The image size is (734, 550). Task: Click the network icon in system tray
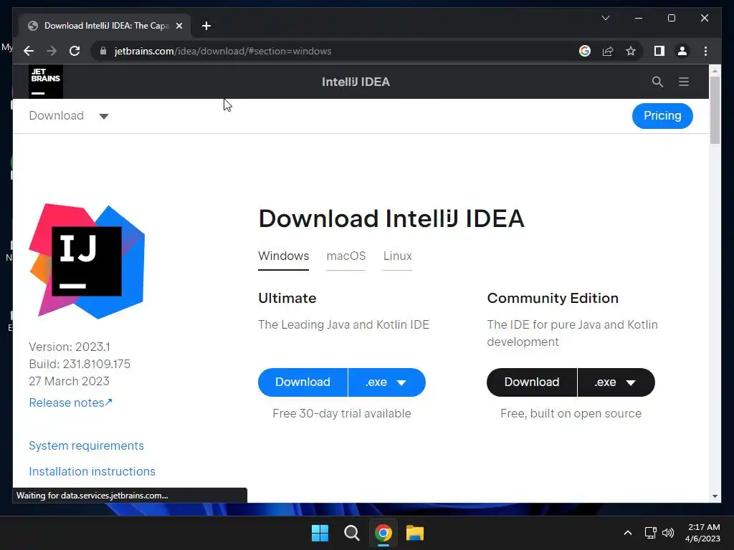coord(650,533)
